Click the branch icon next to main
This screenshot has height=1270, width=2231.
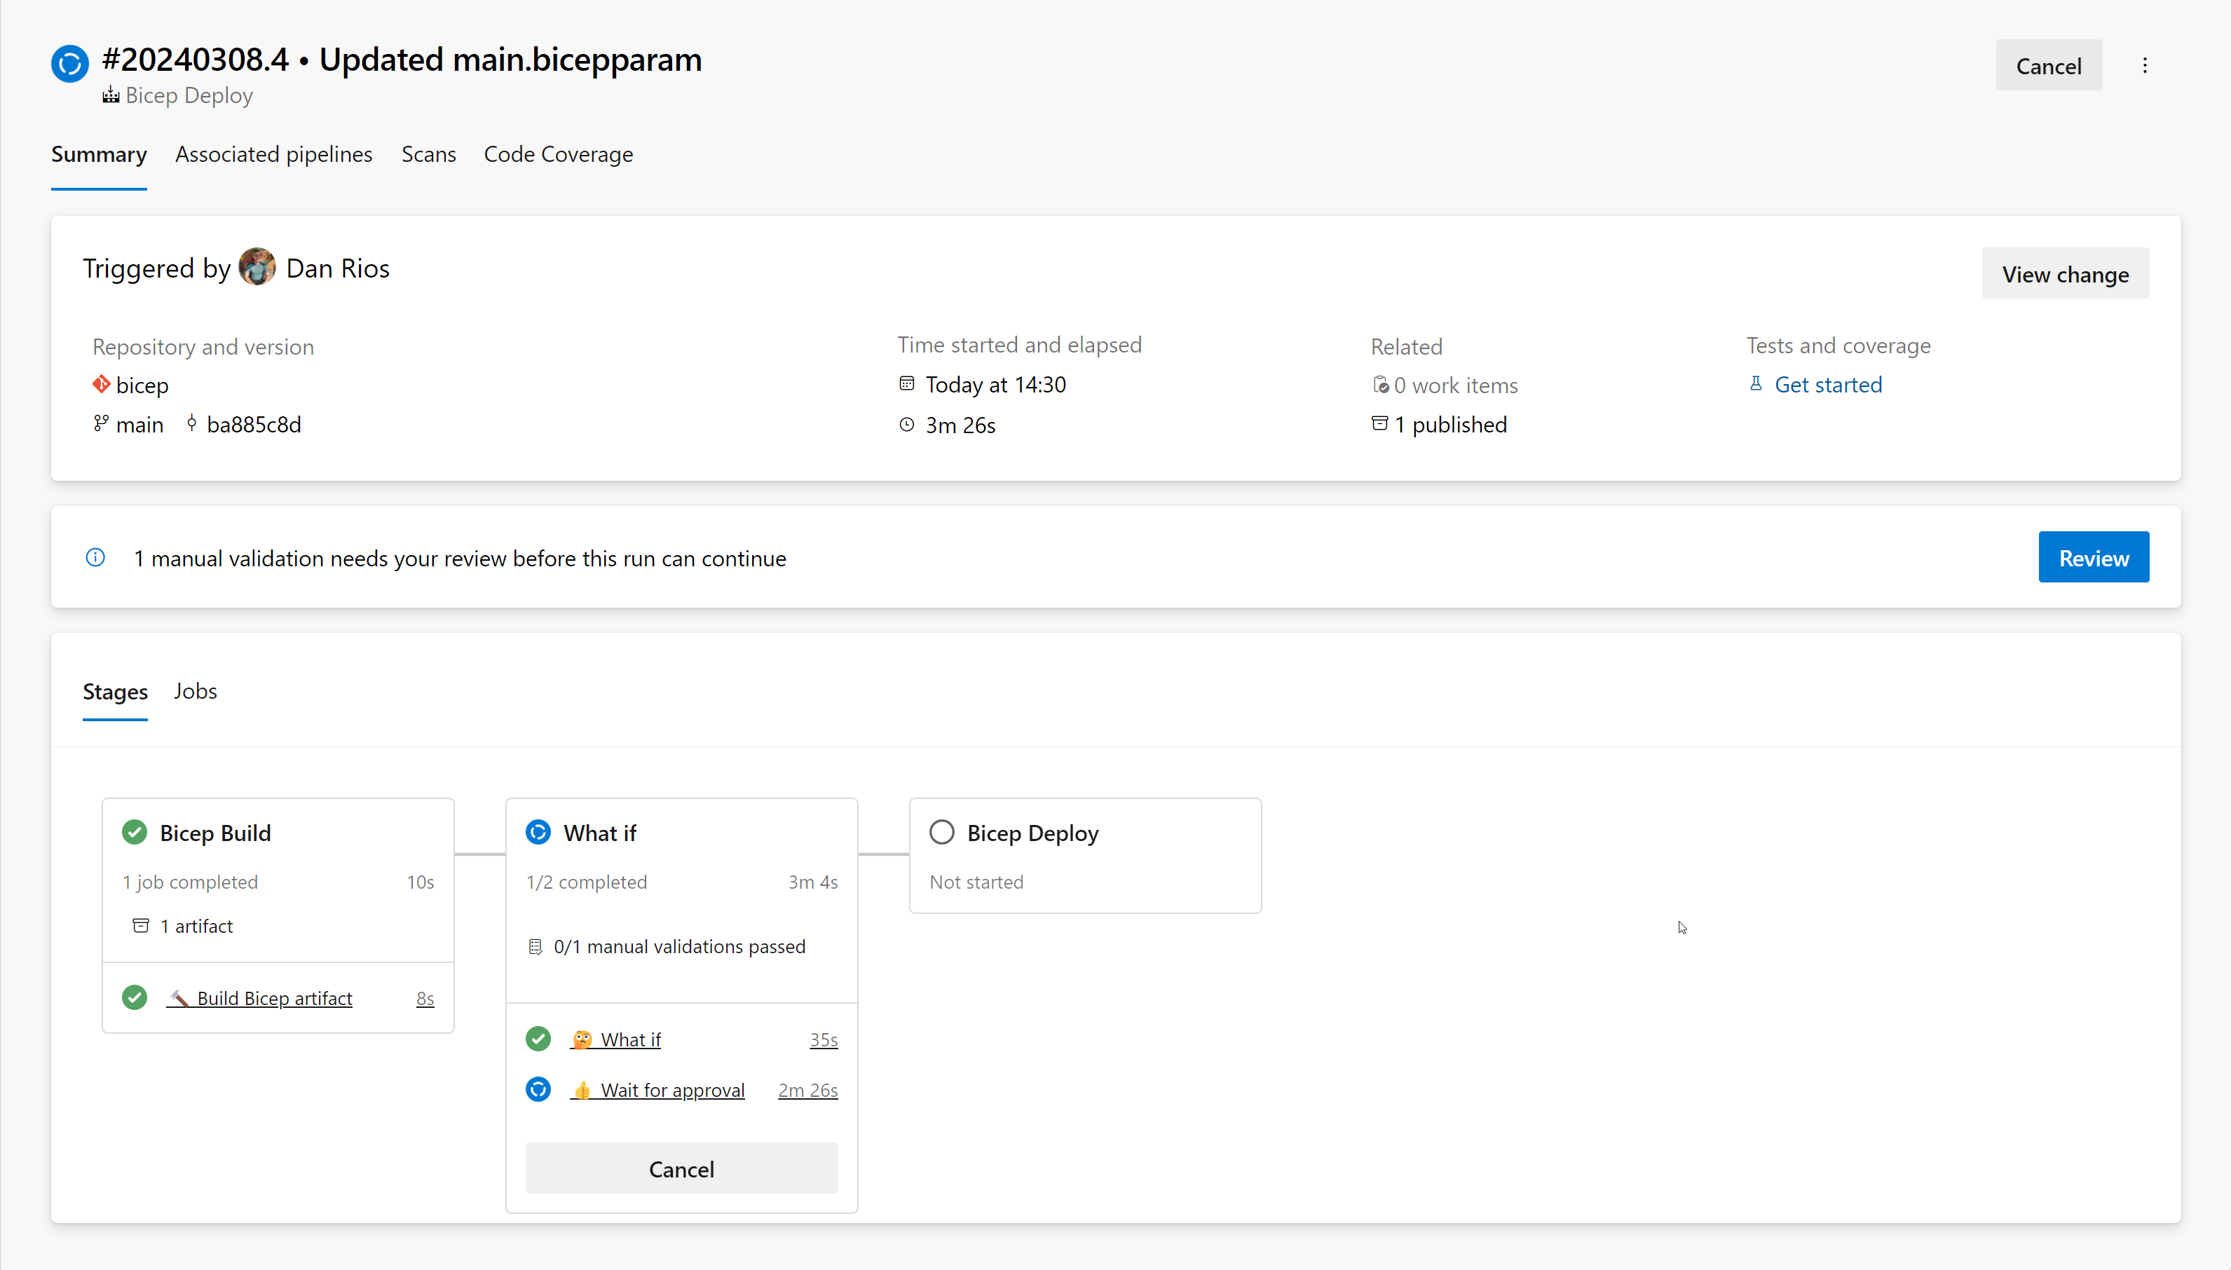(x=101, y=424)
